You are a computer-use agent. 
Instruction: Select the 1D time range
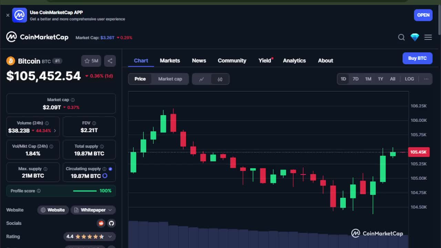(343, 79)
